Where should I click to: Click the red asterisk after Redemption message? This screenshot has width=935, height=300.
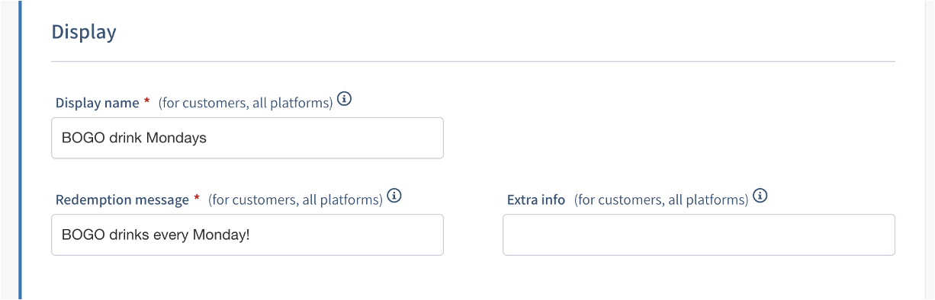pyautogui.click(x=197, y=198)
